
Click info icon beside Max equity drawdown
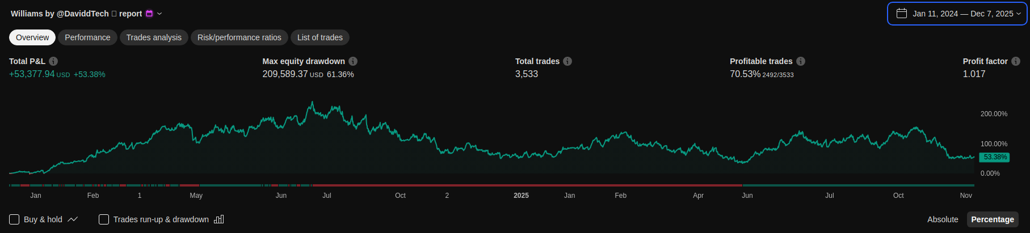(353, 61)
